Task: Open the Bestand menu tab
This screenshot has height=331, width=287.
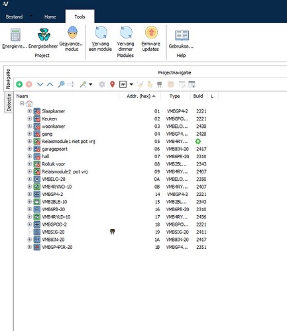Action: click(14, 17)
